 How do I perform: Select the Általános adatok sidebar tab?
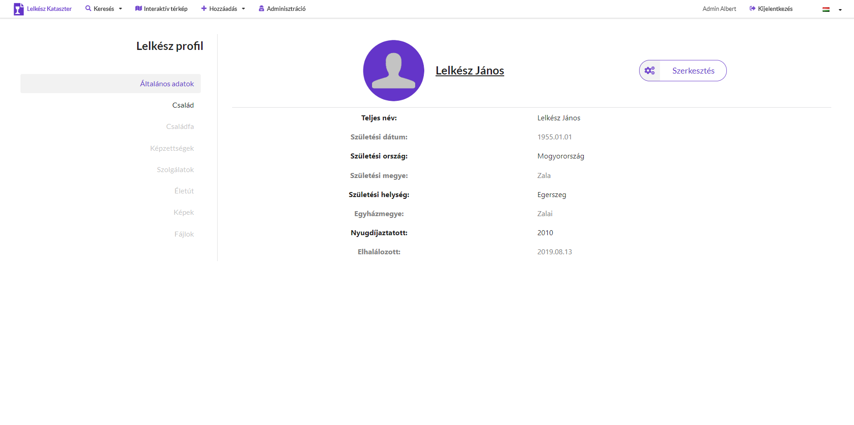point(167,84)
